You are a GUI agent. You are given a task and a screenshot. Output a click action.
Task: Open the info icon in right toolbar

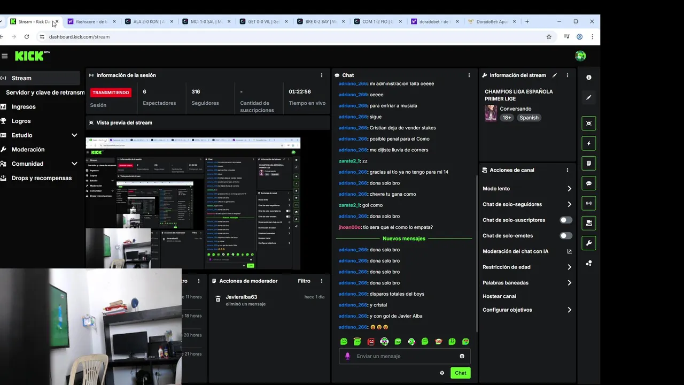point(589,78)
